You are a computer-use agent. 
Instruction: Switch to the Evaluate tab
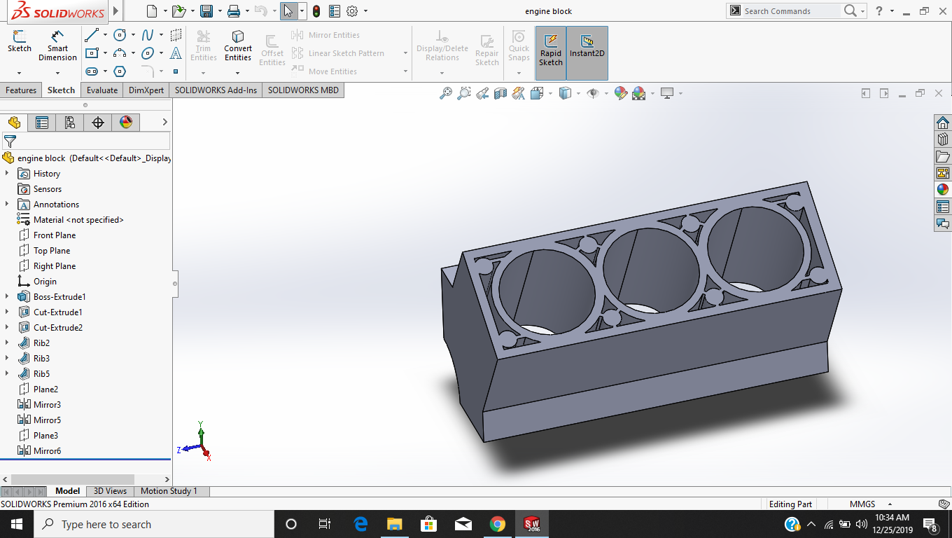[x=102, y=90]
